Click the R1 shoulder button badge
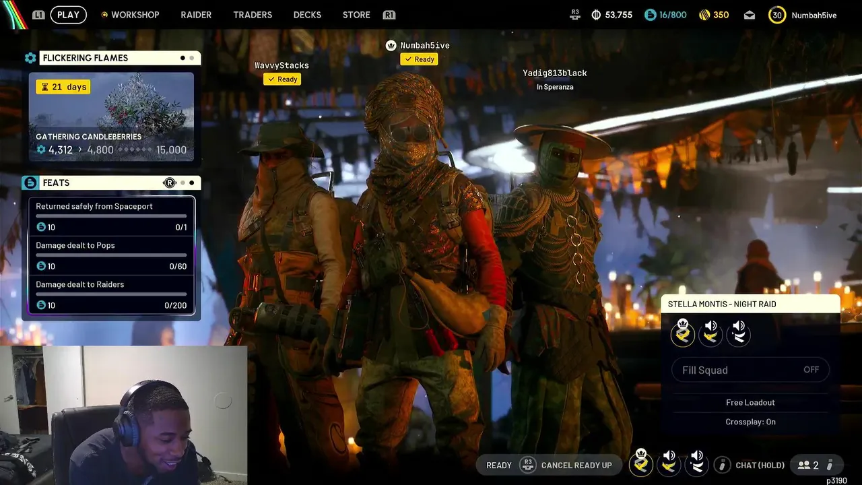This screenshot has height=485, width=862. click(389, 15)
